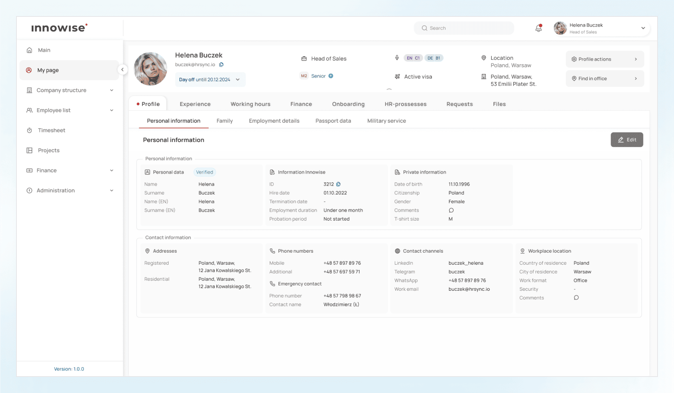Copy employee ID 3212 with the copy icon
The image size is (674, 393).
338,184
